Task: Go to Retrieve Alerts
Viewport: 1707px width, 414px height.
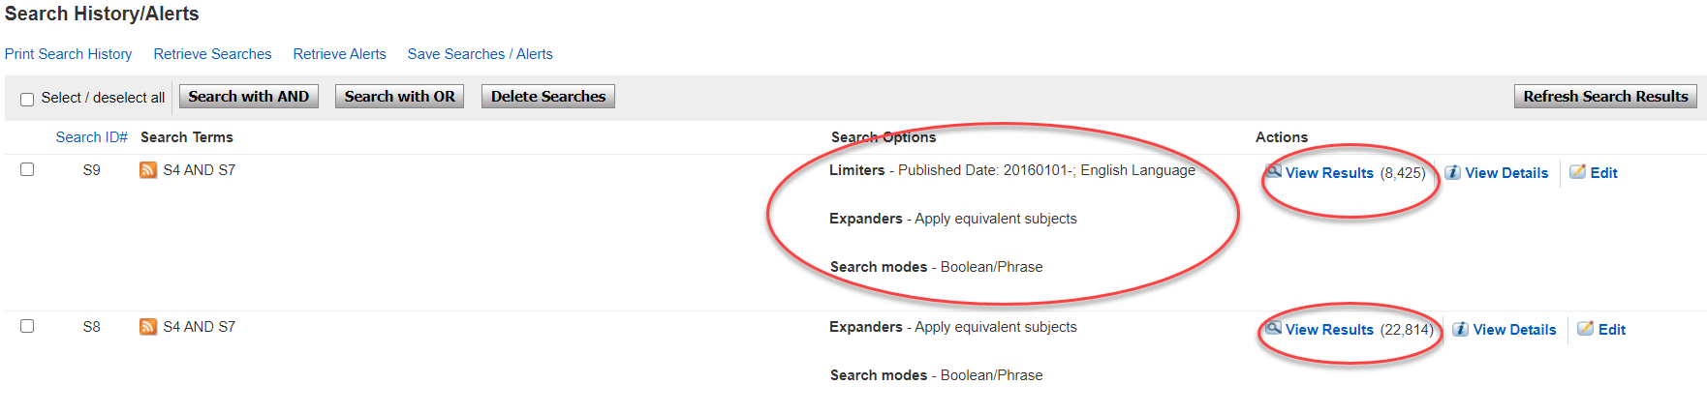Action: click(x=339, y=54)
